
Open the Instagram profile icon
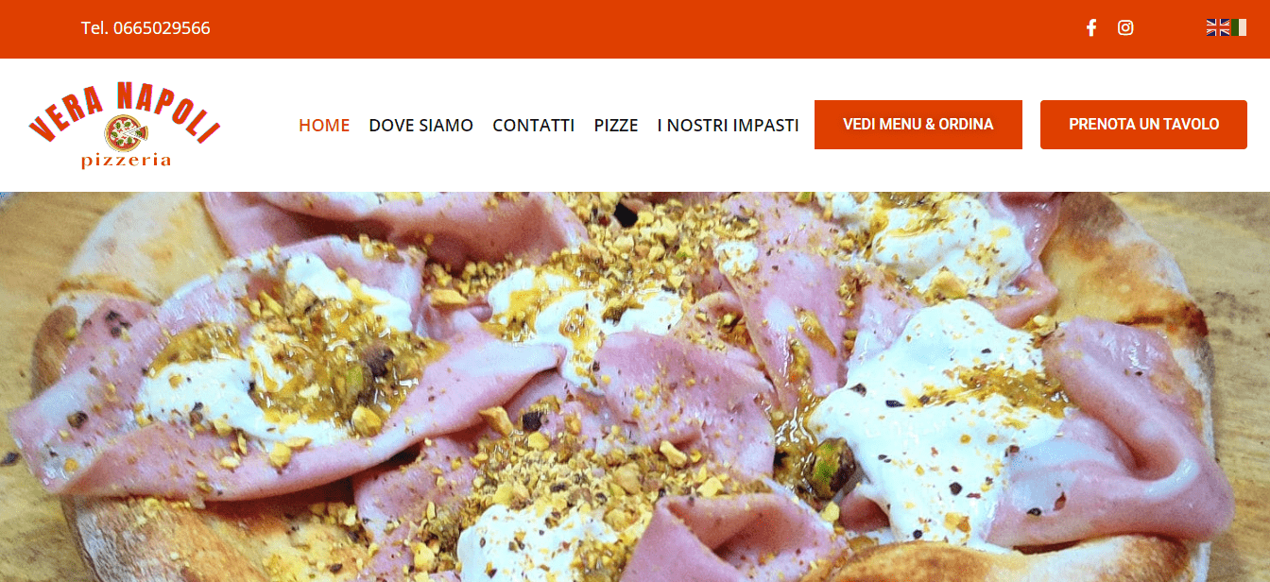[1125, 27]
